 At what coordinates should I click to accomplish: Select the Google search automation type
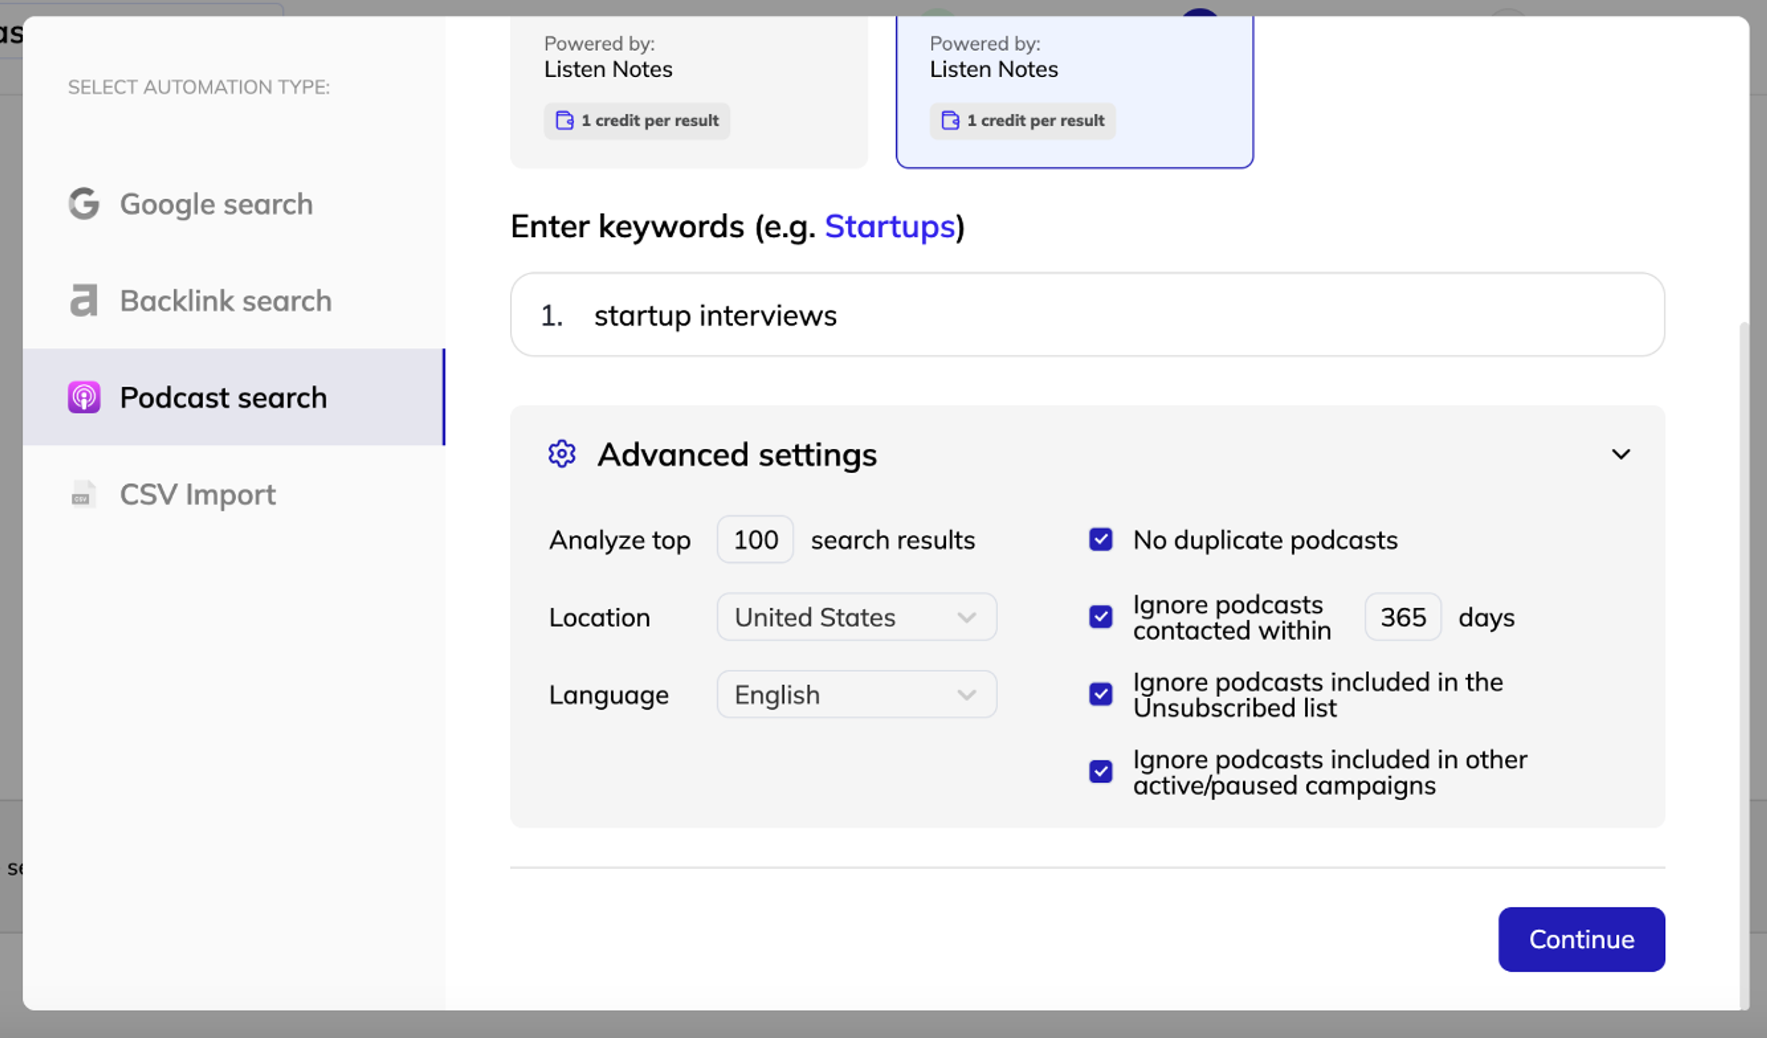click(x=233, y=204)
